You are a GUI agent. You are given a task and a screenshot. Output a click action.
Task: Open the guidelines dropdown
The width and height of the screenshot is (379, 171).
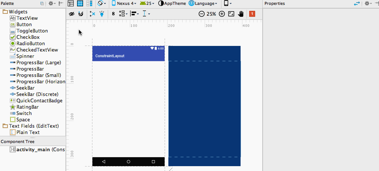point(146,14)
